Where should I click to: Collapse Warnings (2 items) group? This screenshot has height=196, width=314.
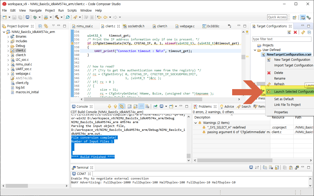tap(196, 123)
